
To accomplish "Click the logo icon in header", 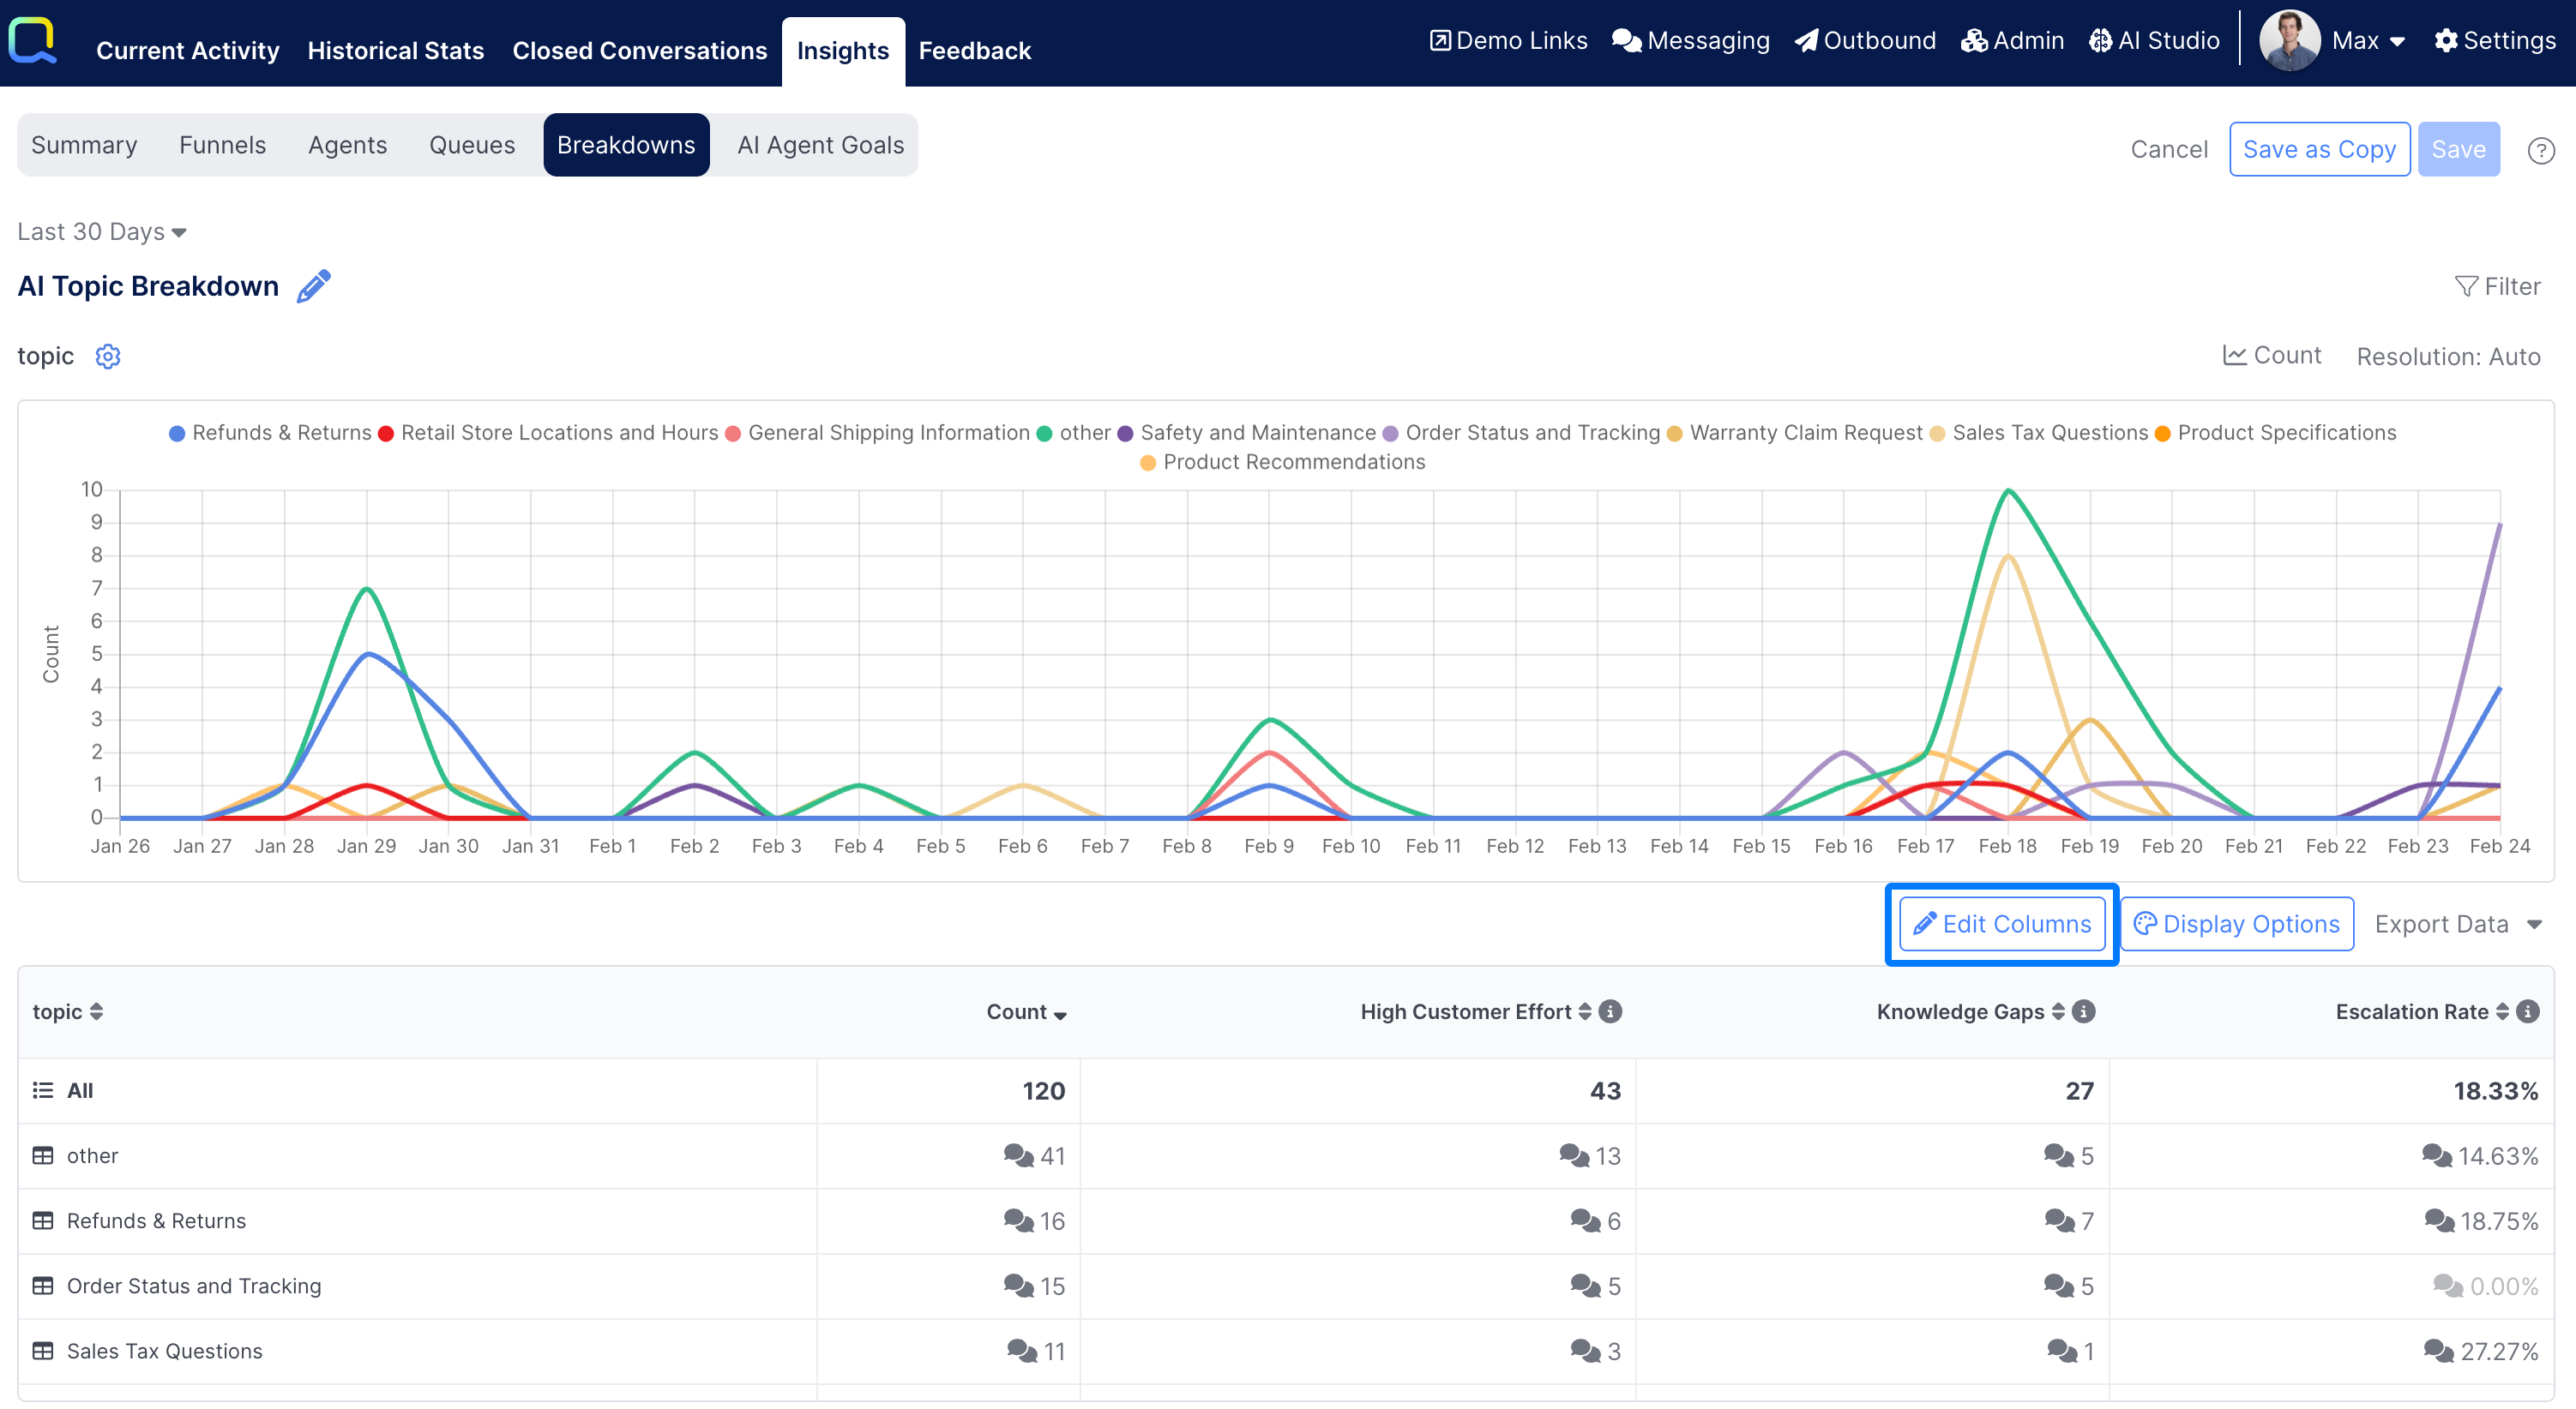I will tap(33, 41).
